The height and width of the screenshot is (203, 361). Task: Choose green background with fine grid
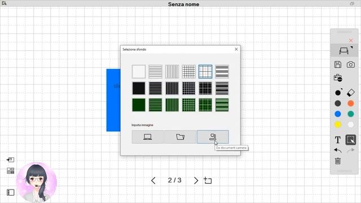point(188,105)
